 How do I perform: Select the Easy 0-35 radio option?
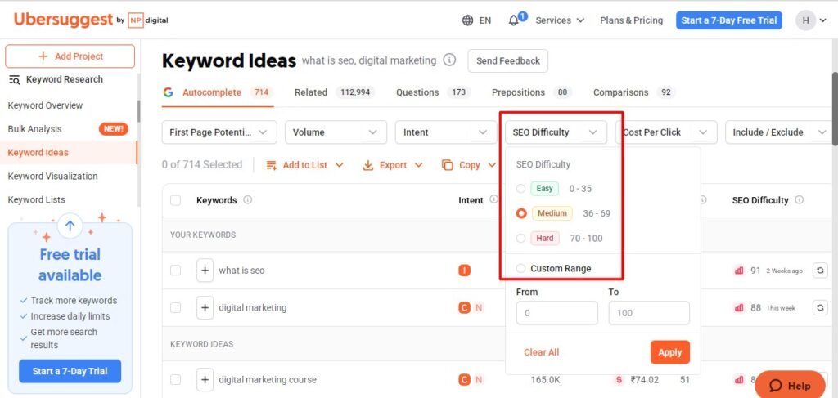click(521, 188)
